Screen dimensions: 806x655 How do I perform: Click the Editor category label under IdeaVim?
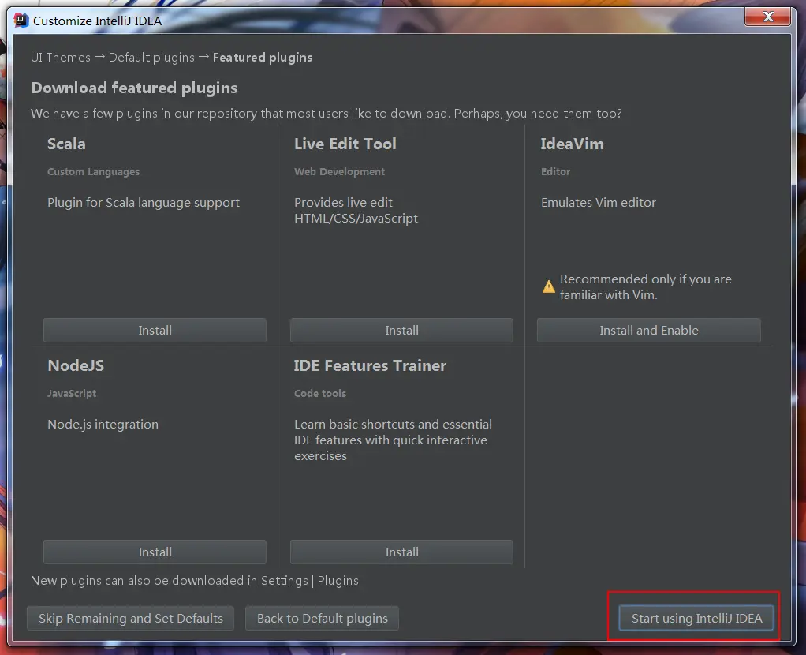click(555, 171)
